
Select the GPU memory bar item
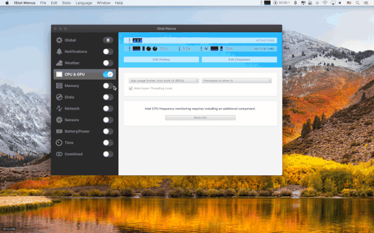pos(221,48)
